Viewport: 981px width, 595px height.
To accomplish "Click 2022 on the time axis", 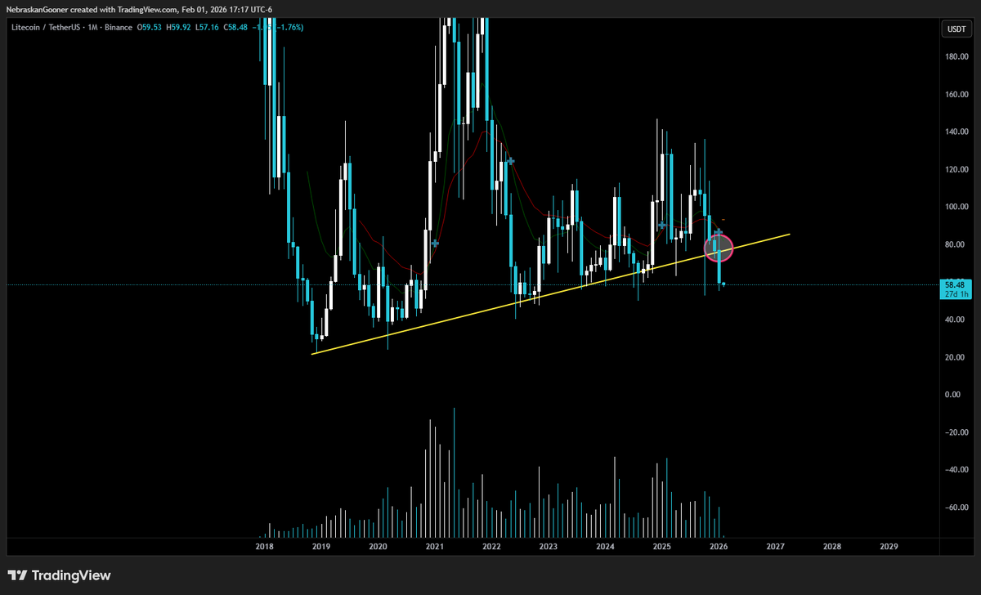I will click(x=491, y=546).
